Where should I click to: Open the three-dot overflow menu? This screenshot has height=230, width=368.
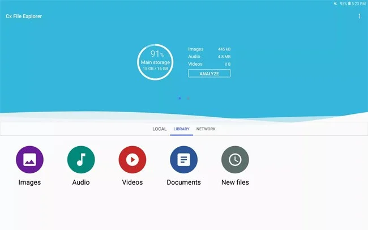tap(359, 16)
